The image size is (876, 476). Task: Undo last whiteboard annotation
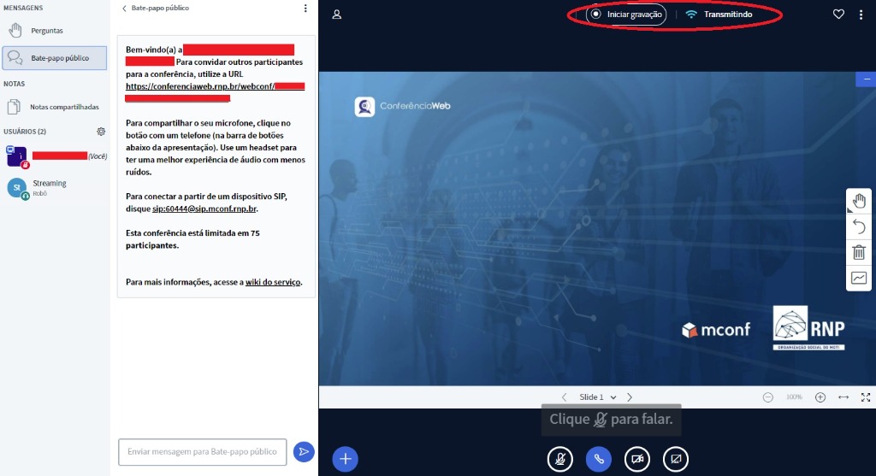click(x=859, y=226)
